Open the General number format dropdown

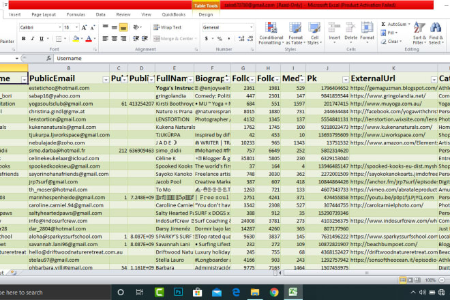click(251, 27)
